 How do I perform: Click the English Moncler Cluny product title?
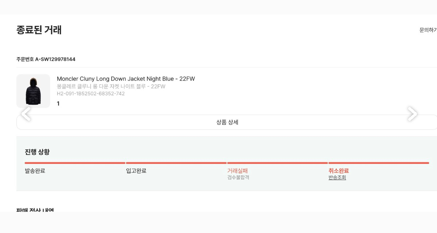[x=126, y=79]
